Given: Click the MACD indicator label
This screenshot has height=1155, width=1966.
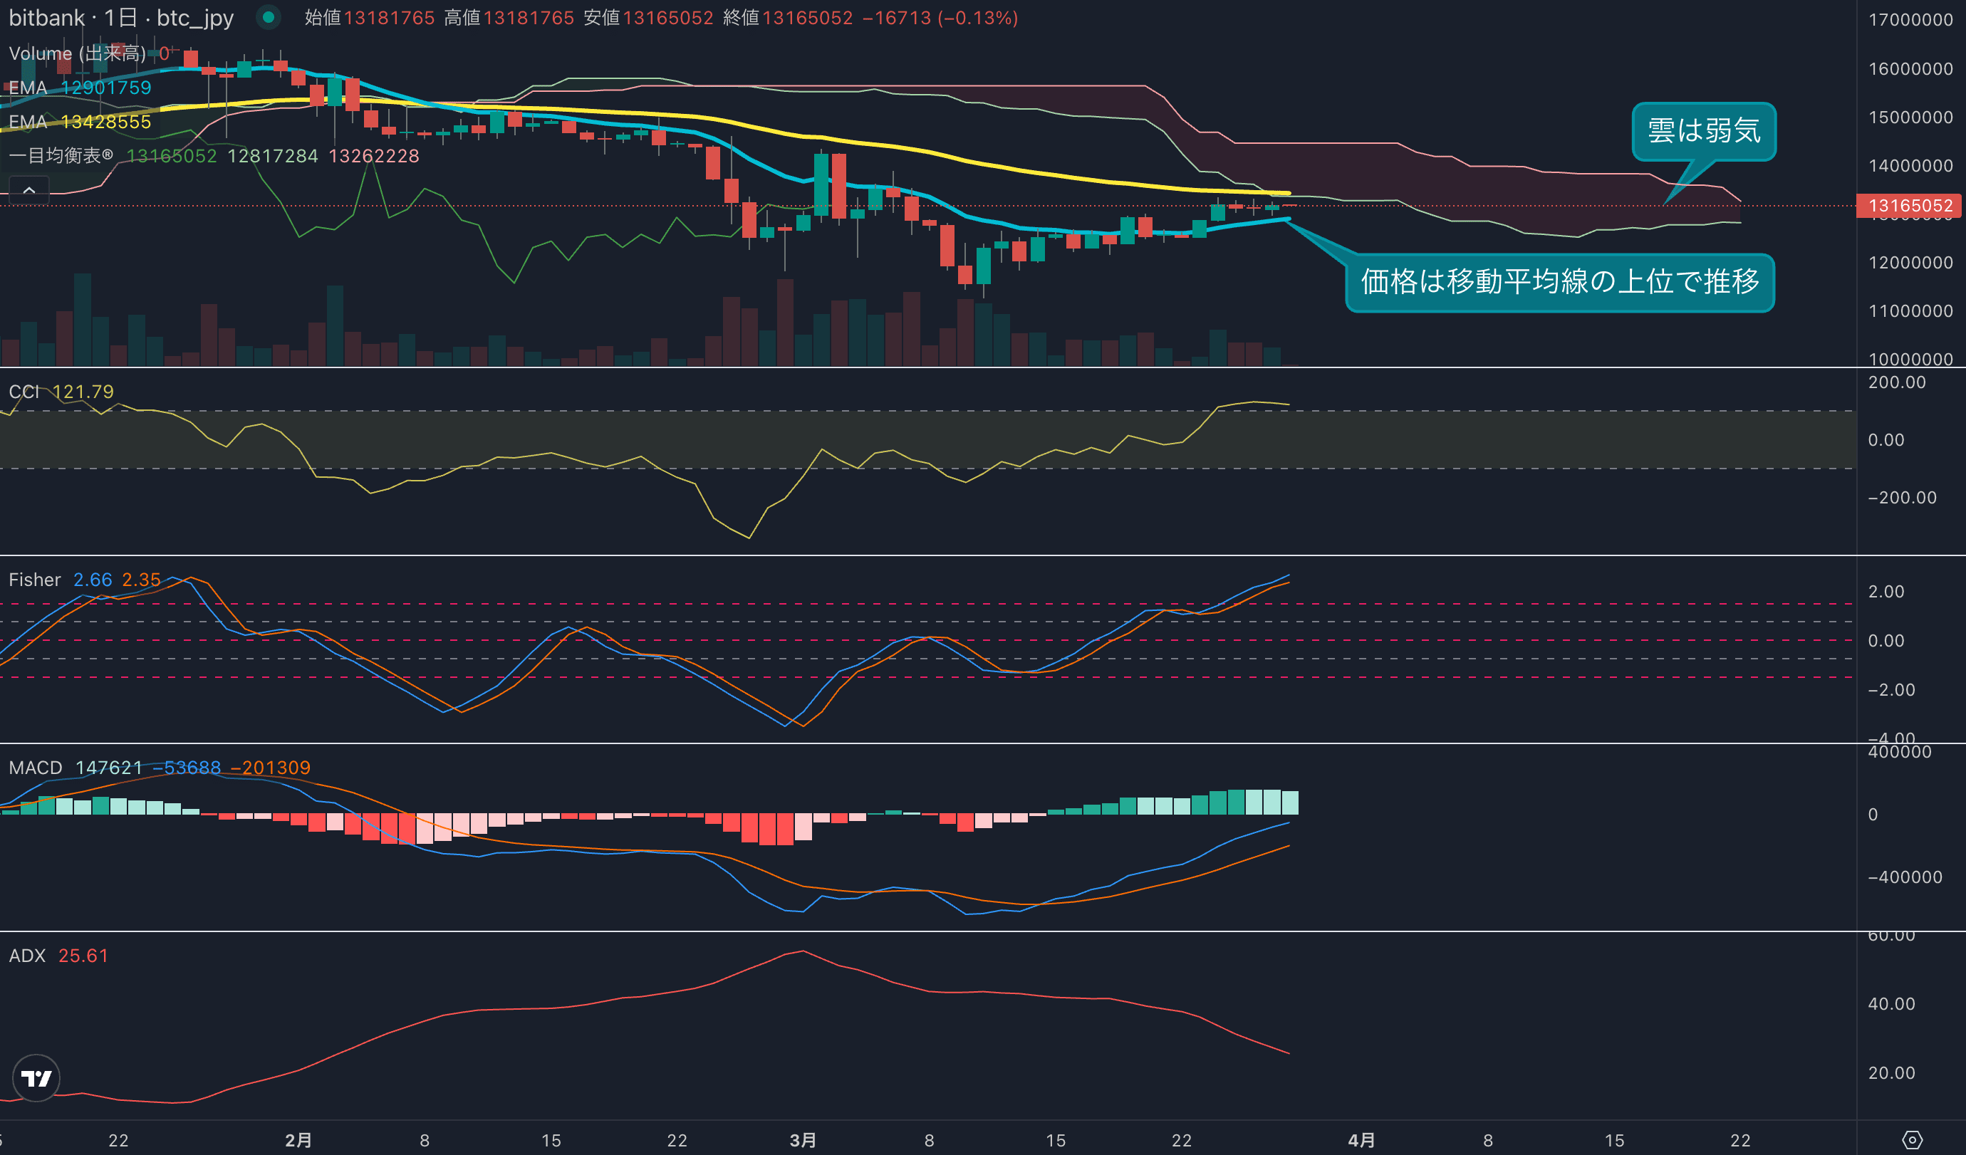Looking at the screenshot, I should click(x=35, y=768).
